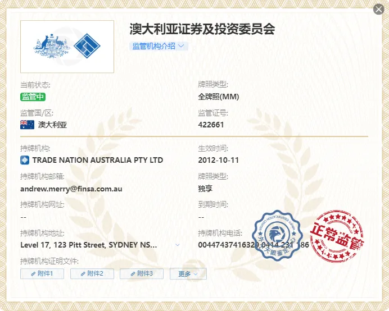Screen dimensions: 389x311
Task: Click the blue 天眼鉴定 verification seal
Action: (277, 235)
